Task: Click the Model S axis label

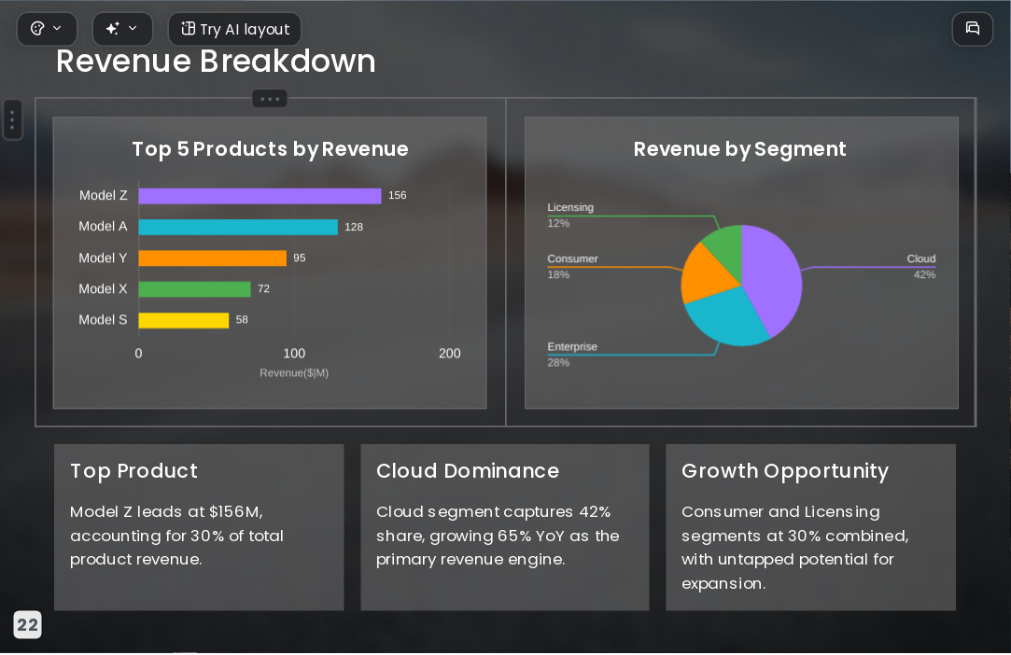Action: pyautogui.click(x=104, y=320)
